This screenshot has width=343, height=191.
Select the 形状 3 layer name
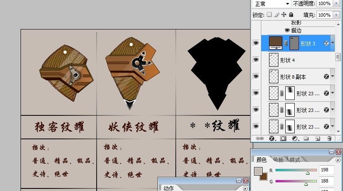[x=308, y=44]
